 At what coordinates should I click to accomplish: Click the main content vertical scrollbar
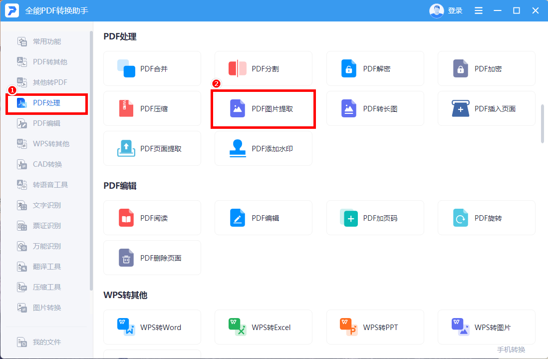pyautogui.click(x=543, y=123)
